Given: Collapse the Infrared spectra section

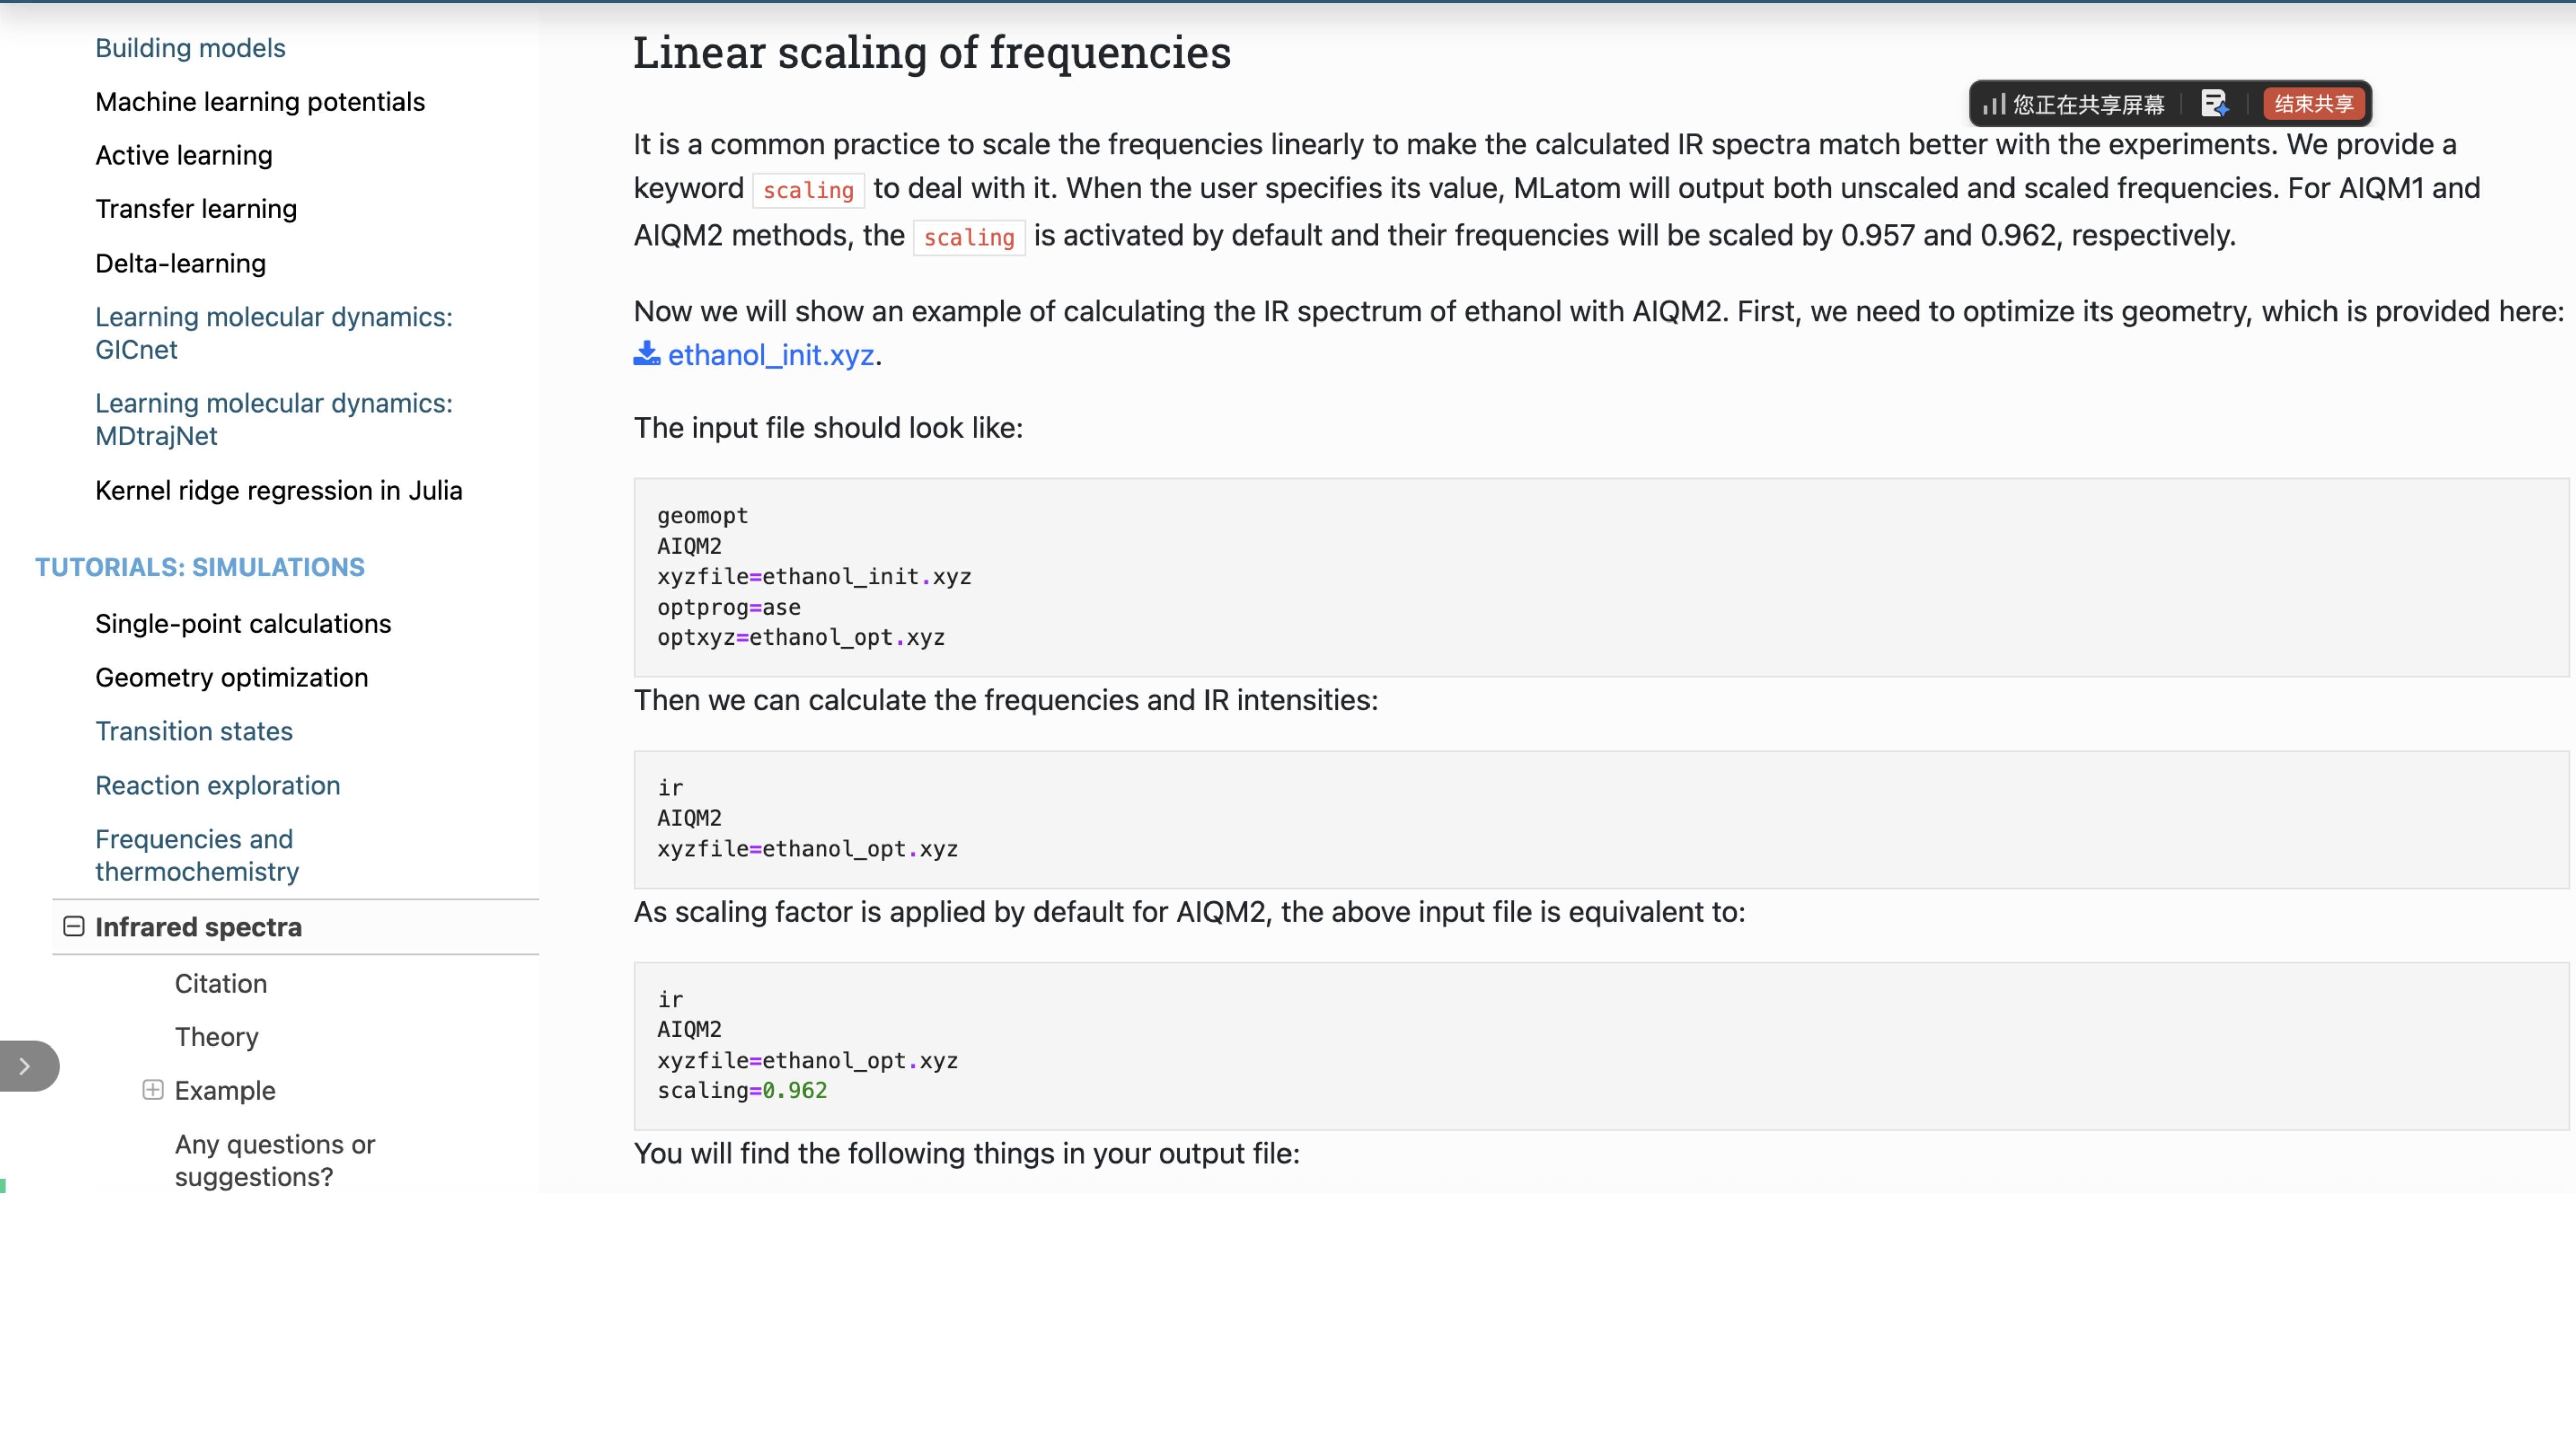Looking at the screenshot, I should point(74,926).
